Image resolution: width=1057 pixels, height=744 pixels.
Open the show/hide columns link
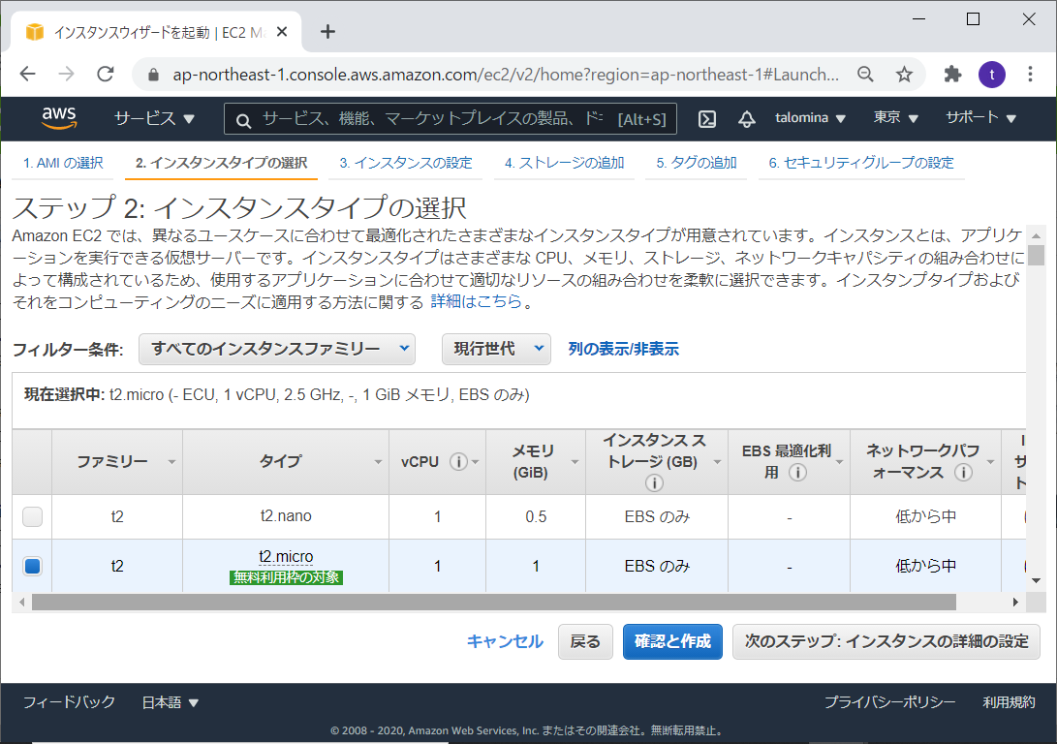pos(624,349)
